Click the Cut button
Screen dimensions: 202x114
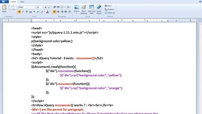(x=11, y=6)
